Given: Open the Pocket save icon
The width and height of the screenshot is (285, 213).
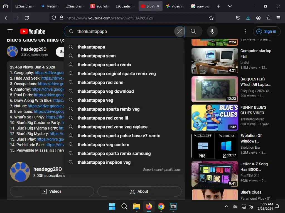Looking at the screenshot, I should [x=238, y=18].
